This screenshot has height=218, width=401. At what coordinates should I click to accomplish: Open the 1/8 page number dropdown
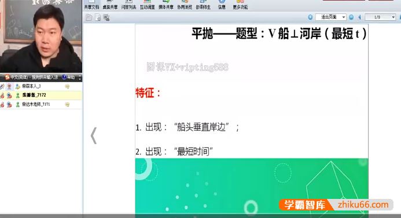[x=380, y=17]
